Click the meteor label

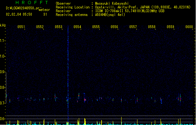[44, 10]
